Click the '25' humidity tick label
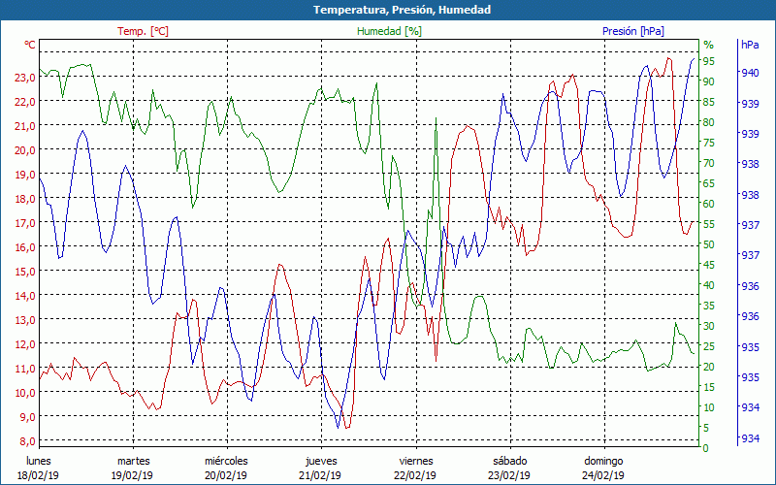This screenshot has width=776, height=485. pyautogui.click(x=709, y=346)
